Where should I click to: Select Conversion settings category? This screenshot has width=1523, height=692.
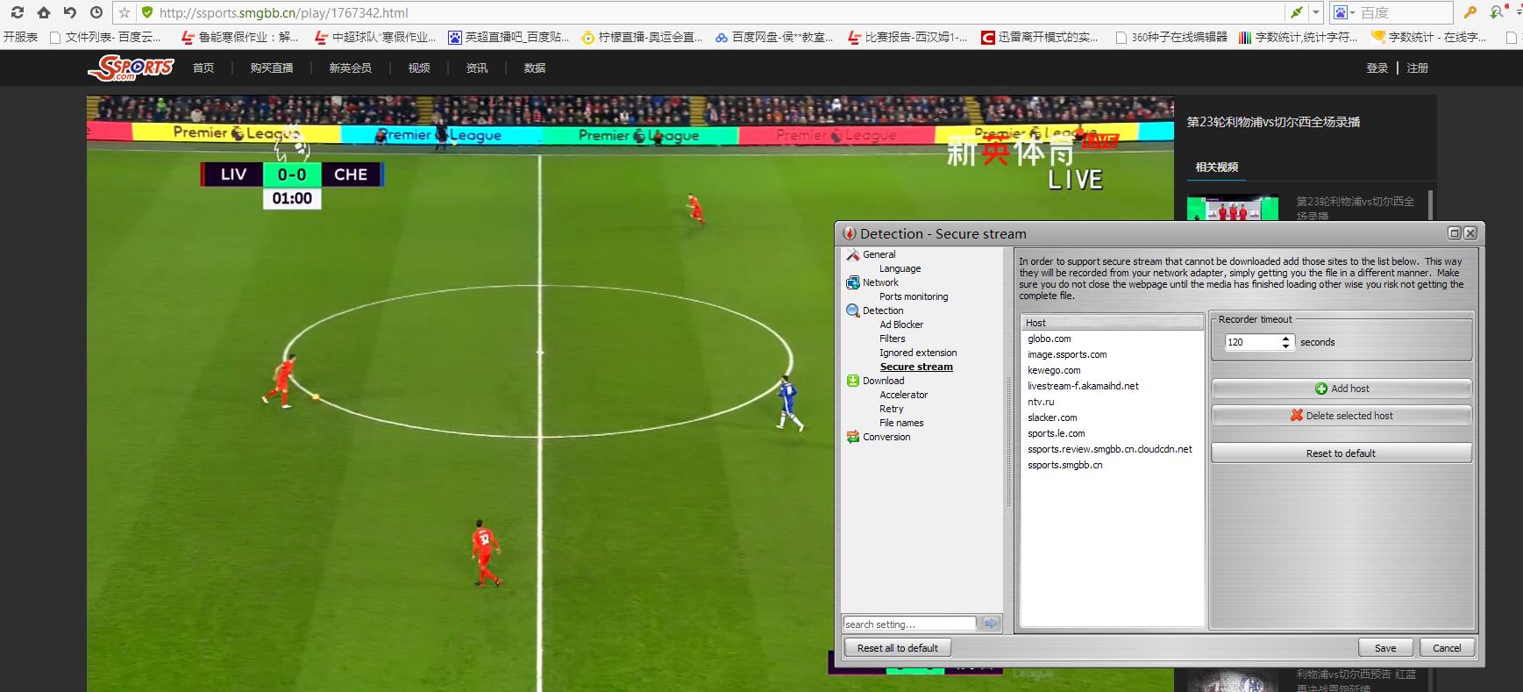[x=886, y=437]
